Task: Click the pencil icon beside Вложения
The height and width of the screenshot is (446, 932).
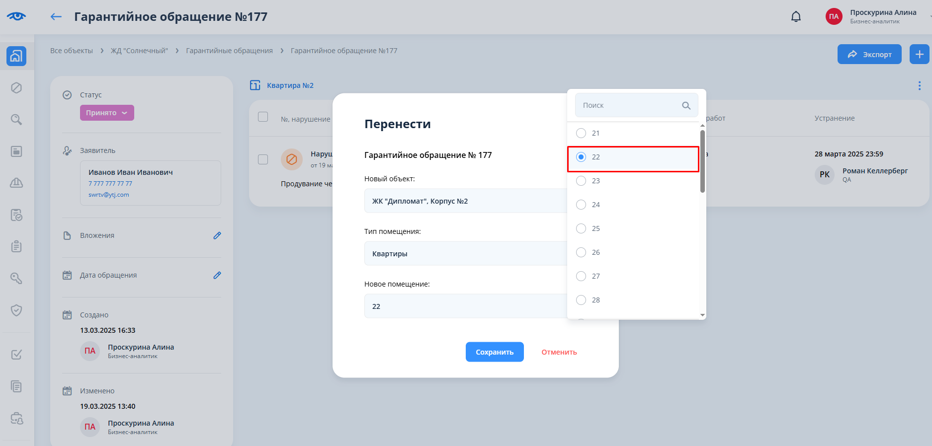Action: coord(217,235)
